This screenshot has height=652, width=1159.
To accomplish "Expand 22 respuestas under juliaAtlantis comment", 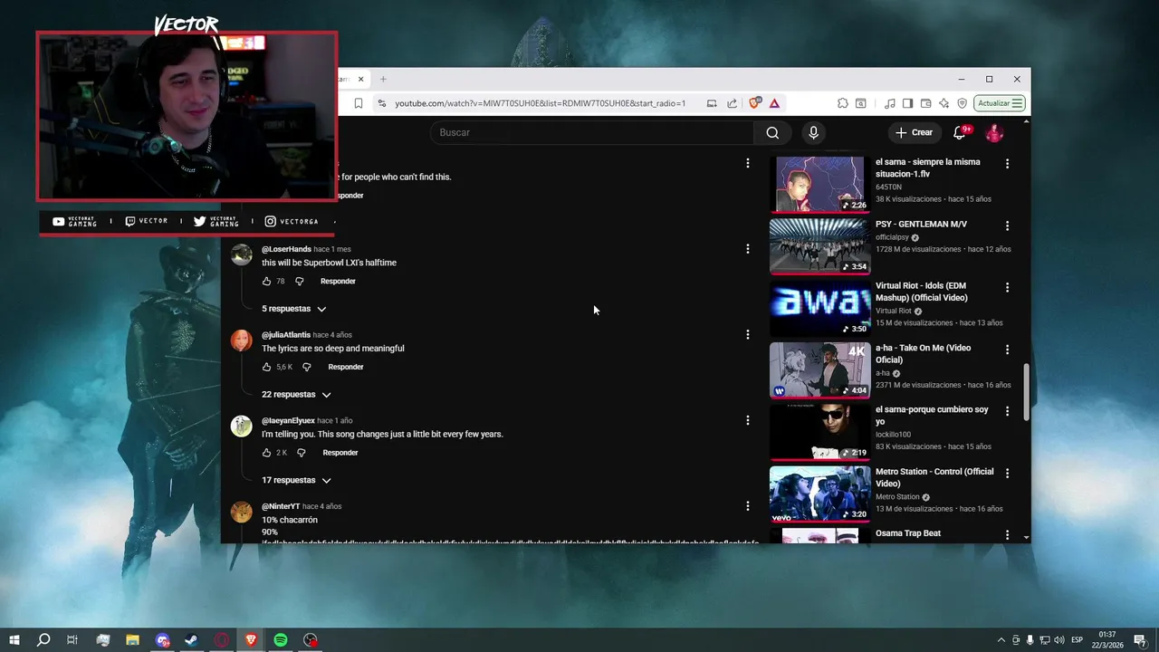I will click(x=297, y=395).
